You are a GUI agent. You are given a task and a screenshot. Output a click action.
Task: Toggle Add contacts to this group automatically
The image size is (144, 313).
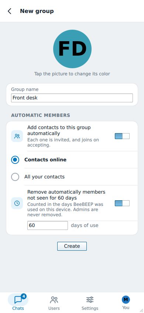tap(122, 136)
